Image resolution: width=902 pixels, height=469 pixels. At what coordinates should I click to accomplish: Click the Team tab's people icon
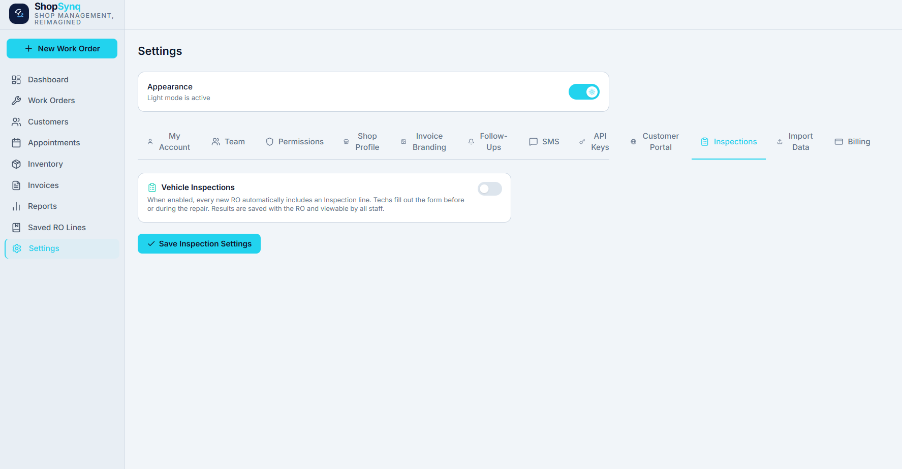click(x=216, y=142)
